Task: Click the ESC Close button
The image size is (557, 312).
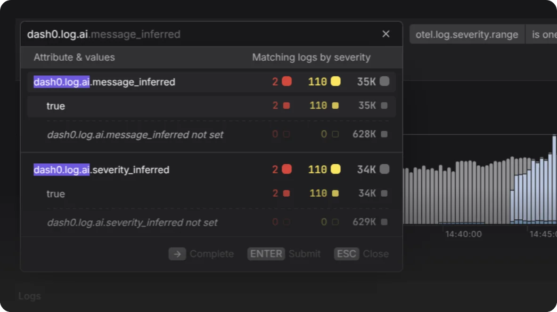Action: [x=361, y=254]
